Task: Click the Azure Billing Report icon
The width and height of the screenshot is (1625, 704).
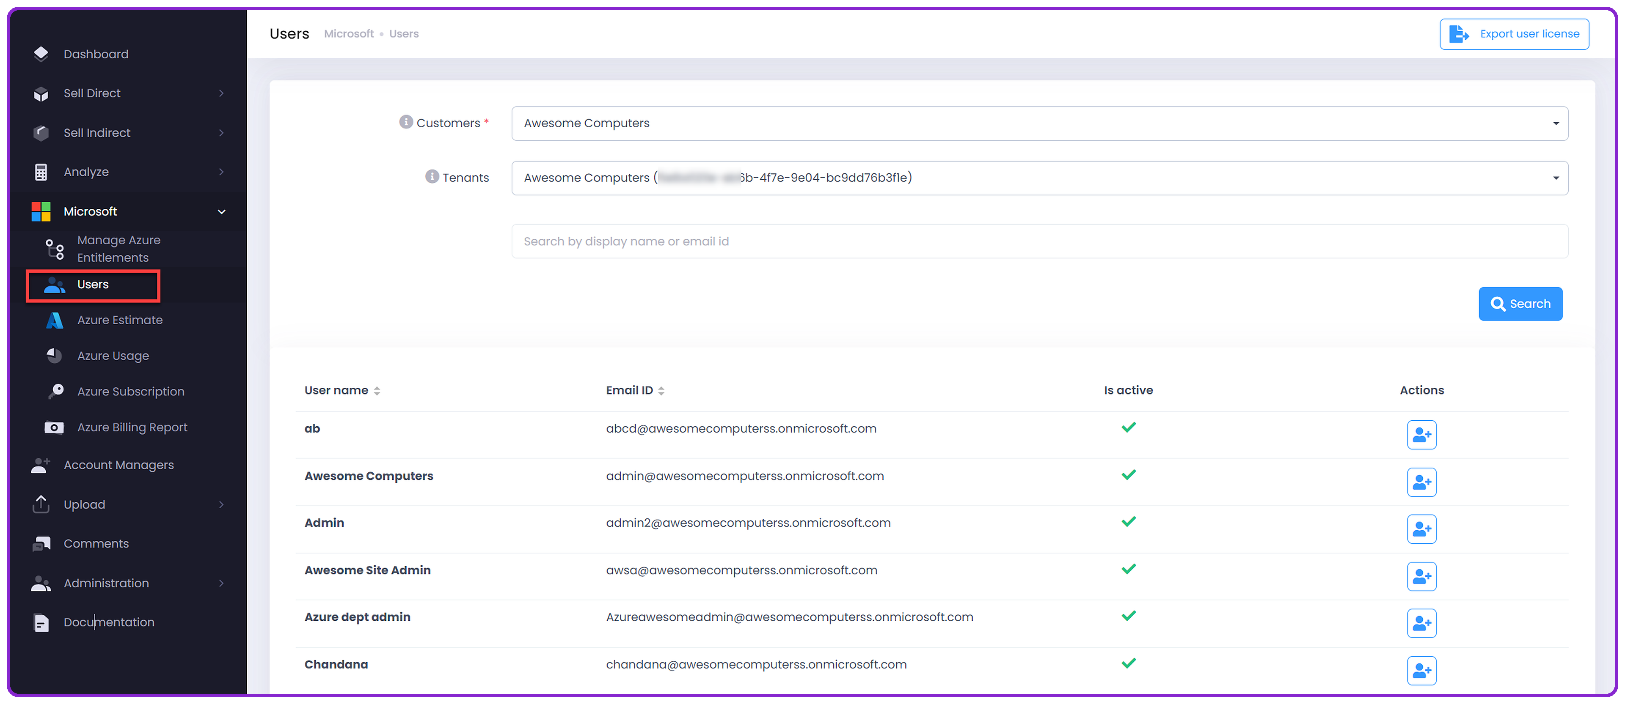Action: (x=54, y=428)
